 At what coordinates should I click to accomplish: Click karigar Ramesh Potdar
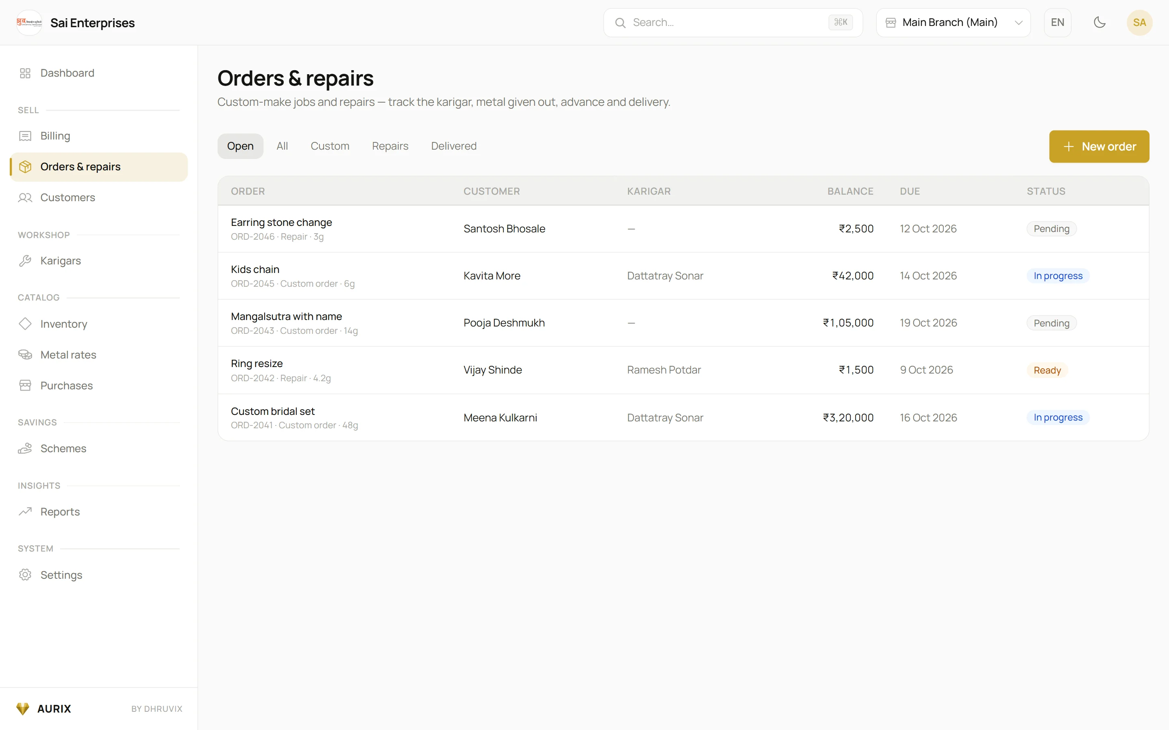[664, 370]
